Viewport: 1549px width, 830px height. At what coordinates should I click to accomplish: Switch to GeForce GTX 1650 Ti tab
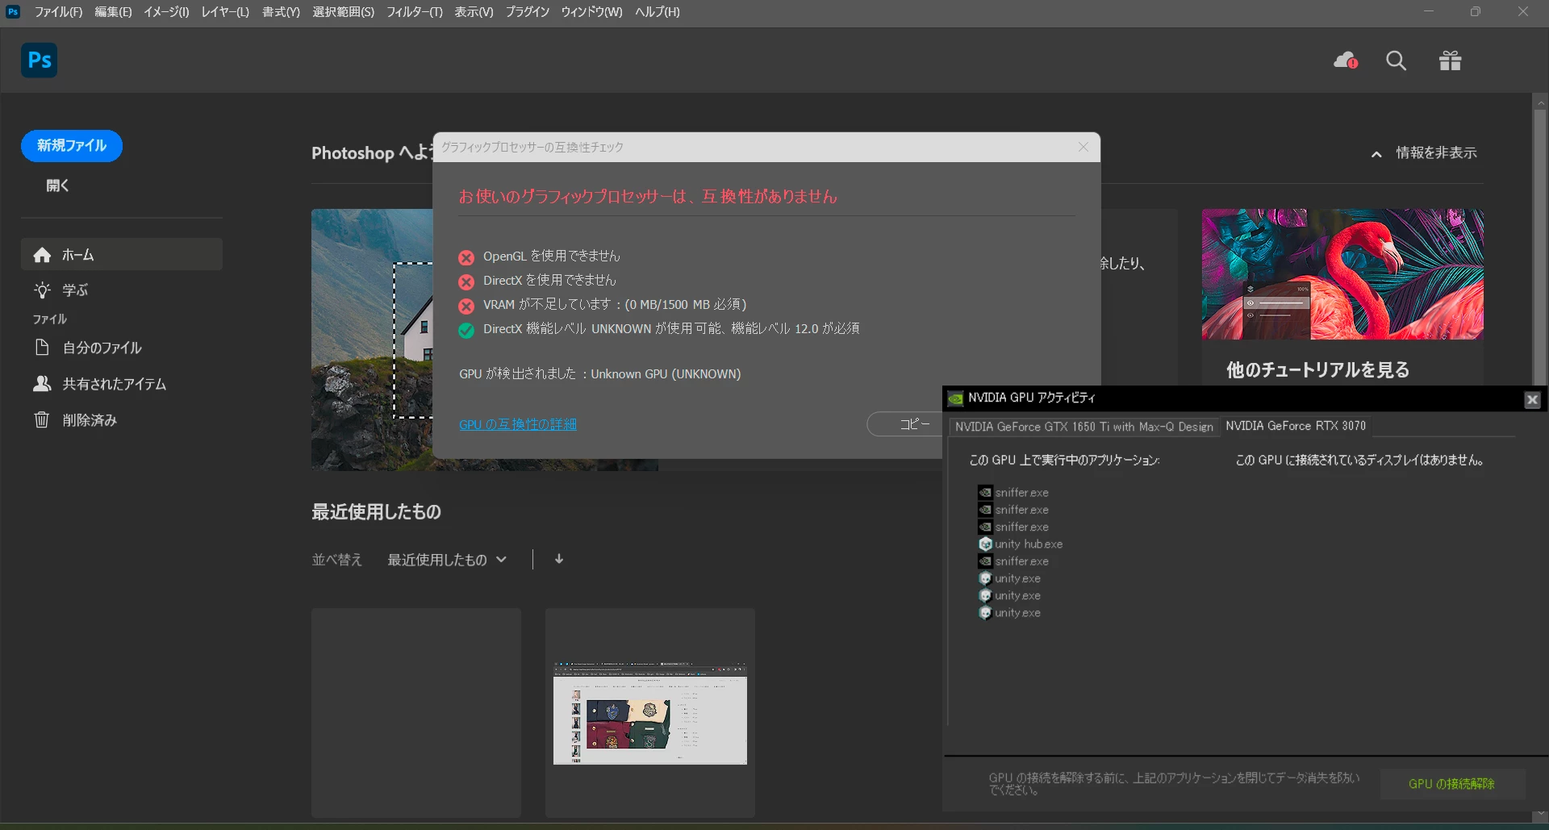1084,427
